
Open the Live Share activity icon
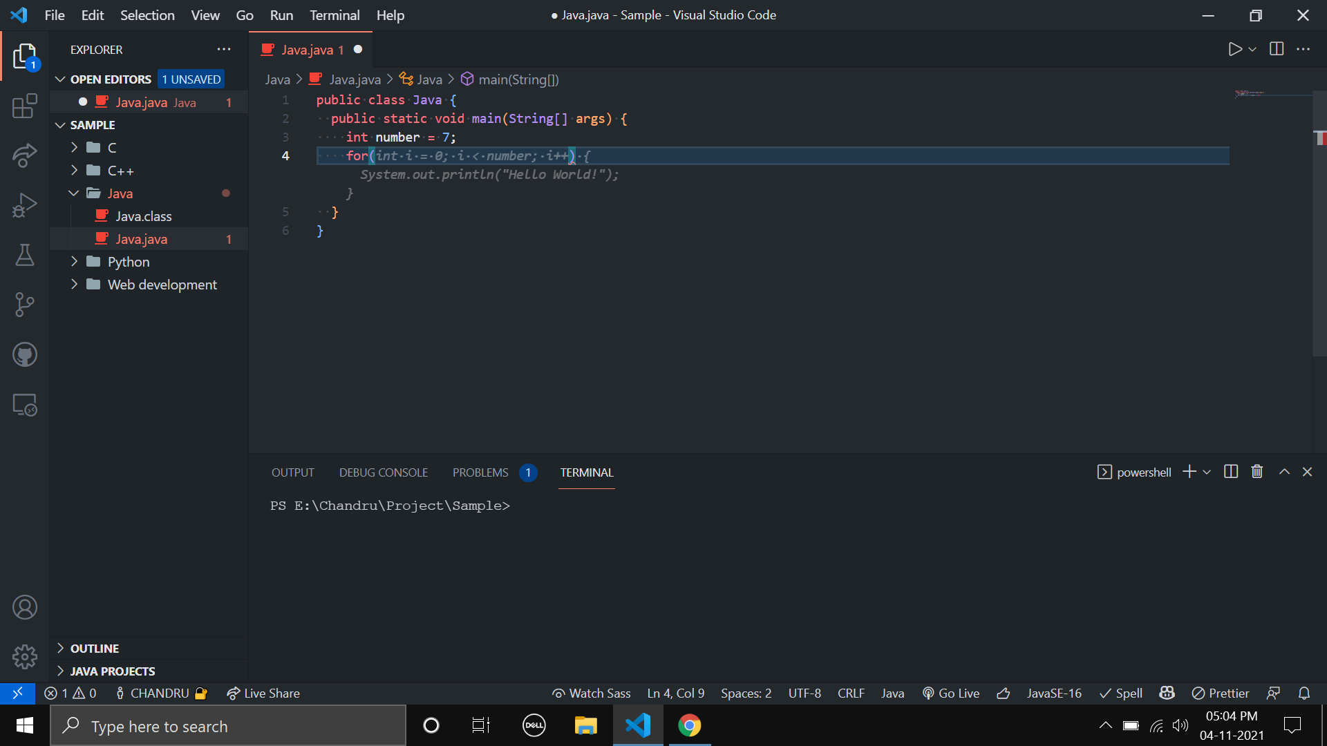pos(25,155)
